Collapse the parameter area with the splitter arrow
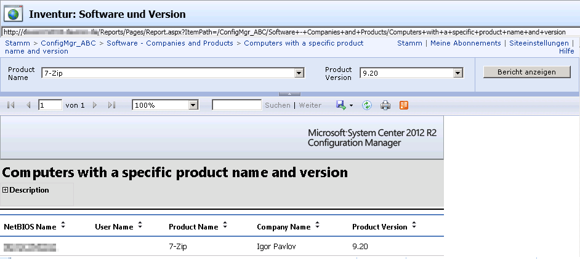 pos(289,94)
